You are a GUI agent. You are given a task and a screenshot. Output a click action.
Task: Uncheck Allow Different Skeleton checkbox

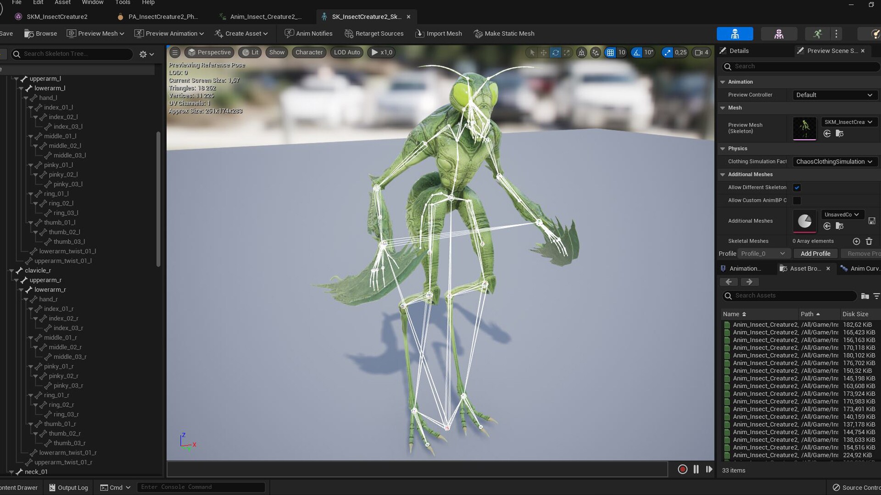[797, 187]
